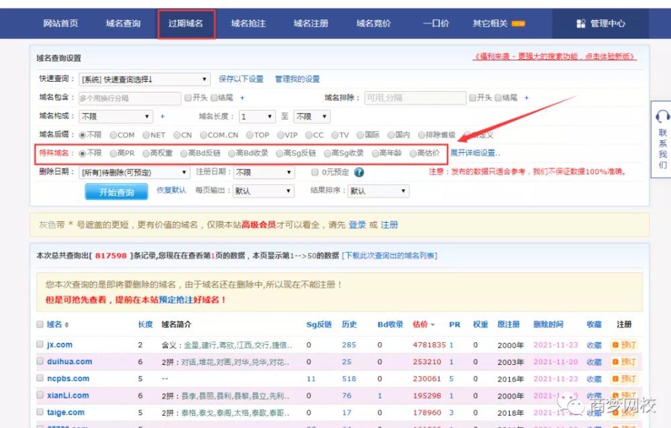The image size is (671, 428).
Task: Click the plus icon in the 域名排除 row
Action: pos(526,98)
